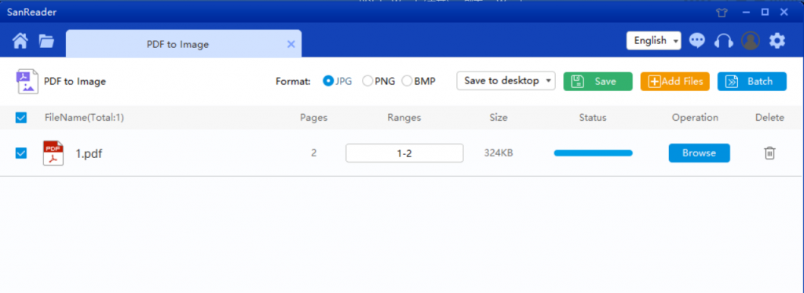Click the page count 2 for 1.pdf
The height and width of the screenshot is (293, 804).
[314, 153]
